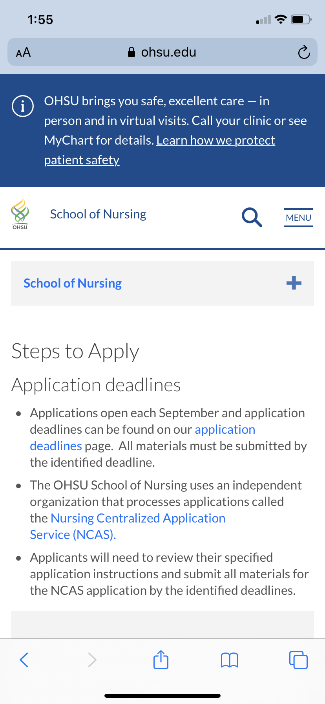The height and width of the screenshot is (704, 325).
Task: Follow the 'Learn how we protect' link
Action: click(216, 140)
